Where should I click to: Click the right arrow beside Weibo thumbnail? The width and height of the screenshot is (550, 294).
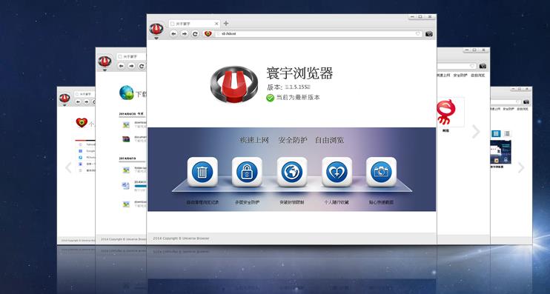coord(476,131)
